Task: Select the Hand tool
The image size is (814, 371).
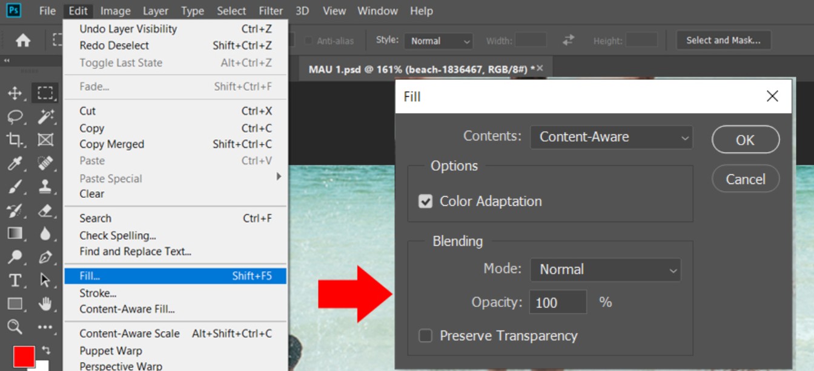Action: click(x=45, y=304)
